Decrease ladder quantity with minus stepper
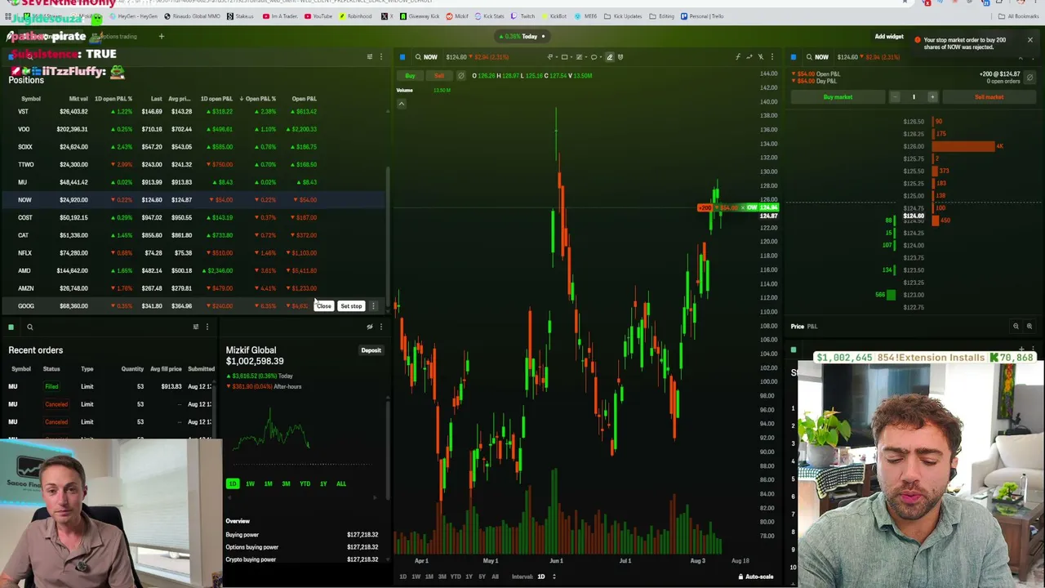The image size is (1045, 588). 895,97
